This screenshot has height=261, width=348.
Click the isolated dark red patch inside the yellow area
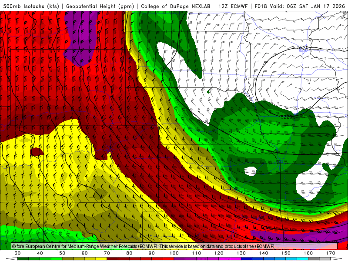point(37,152)
